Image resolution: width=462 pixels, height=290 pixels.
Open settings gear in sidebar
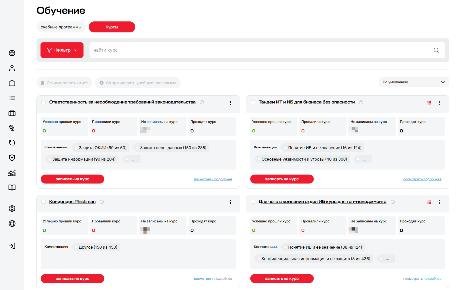click(12, 208)
